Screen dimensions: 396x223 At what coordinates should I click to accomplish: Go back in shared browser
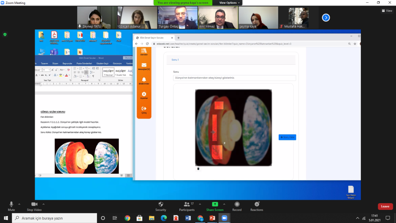pyautogui.click(x=136, y=44)
